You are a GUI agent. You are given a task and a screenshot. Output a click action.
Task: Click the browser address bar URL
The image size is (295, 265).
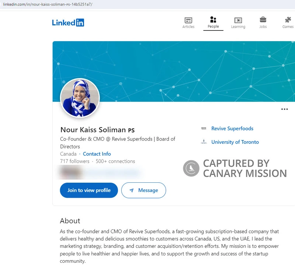(48, 4)
